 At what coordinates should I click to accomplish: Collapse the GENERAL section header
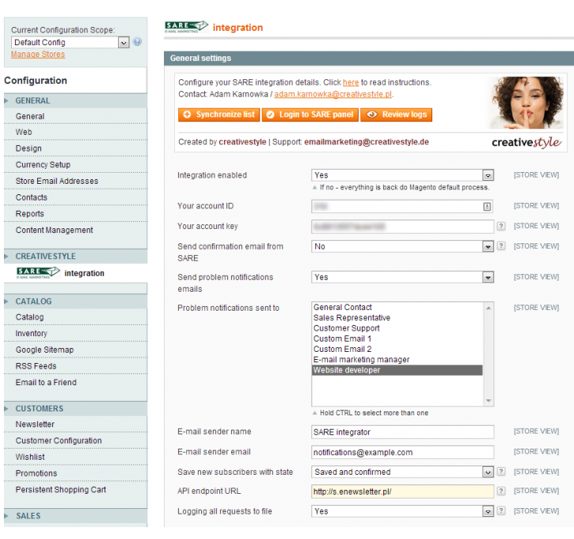point(76,101)
